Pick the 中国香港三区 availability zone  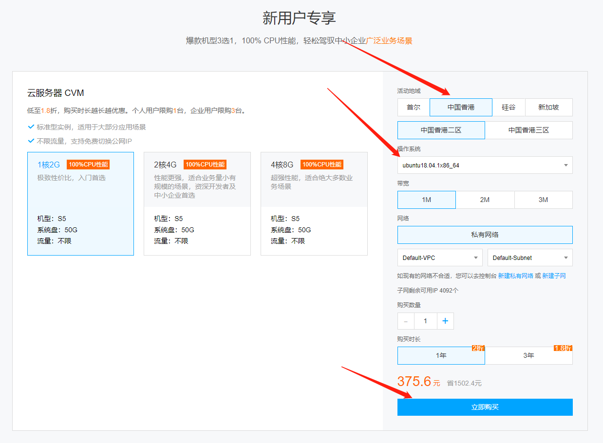pos(529,130)
